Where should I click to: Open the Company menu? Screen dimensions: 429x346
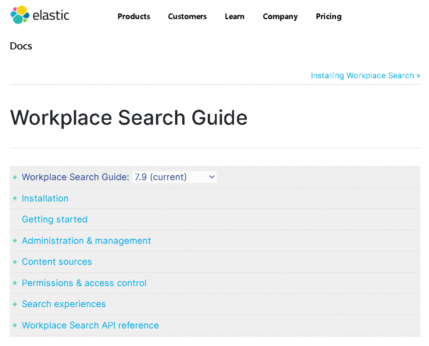click(x=280, y=17)
